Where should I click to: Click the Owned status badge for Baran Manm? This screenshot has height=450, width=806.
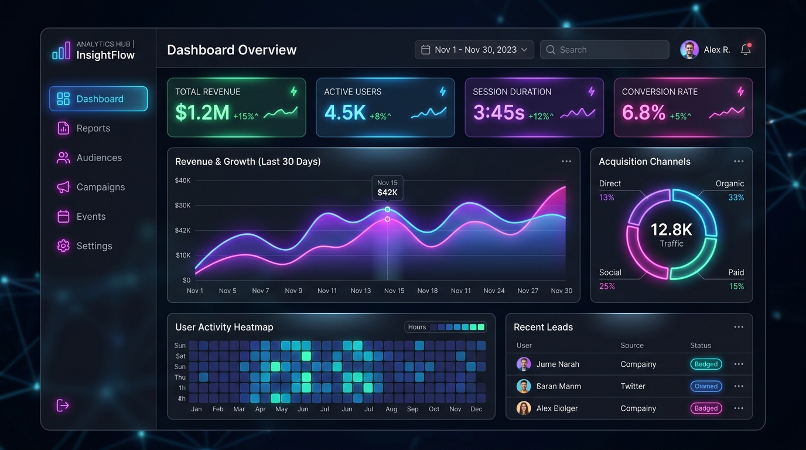tap(706, 386)
